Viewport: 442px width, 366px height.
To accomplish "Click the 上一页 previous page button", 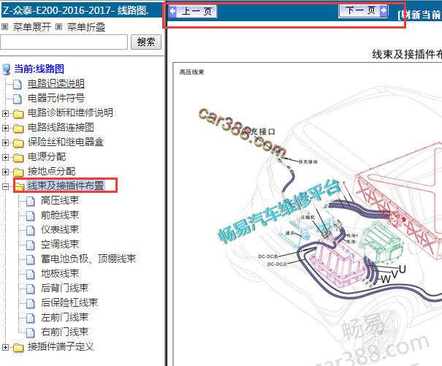I will coord(193,11).
